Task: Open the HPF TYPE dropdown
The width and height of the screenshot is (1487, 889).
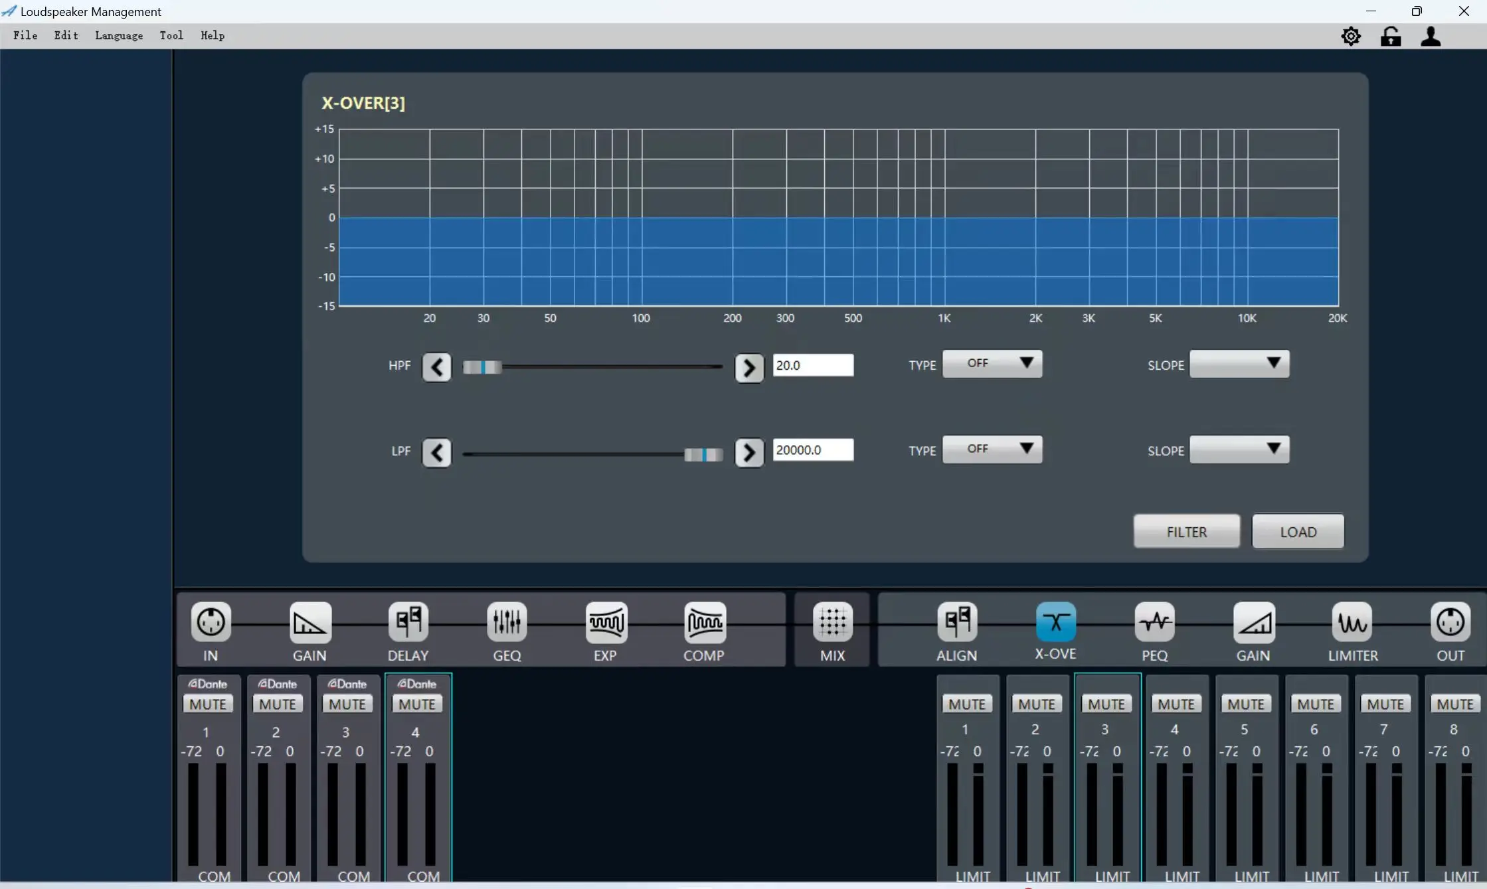Action: point(992,364)
